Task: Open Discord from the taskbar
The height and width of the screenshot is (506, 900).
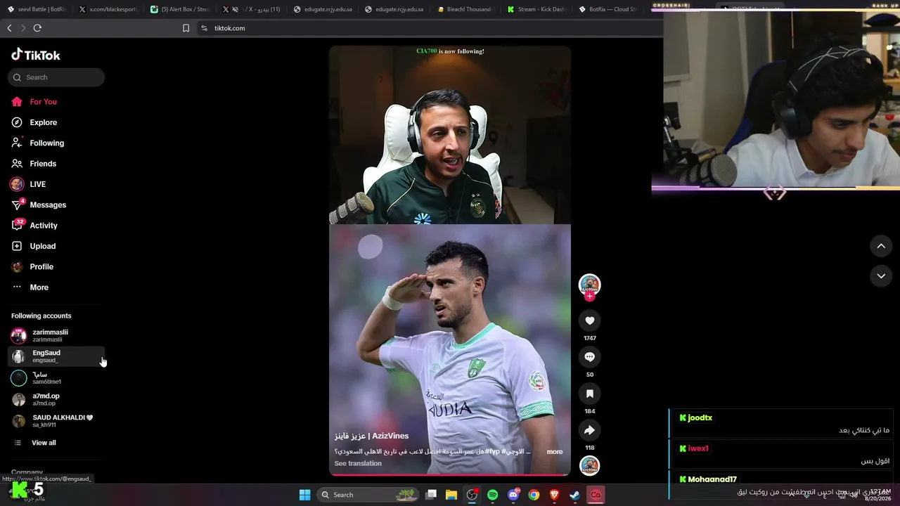Action: (513, 495)
